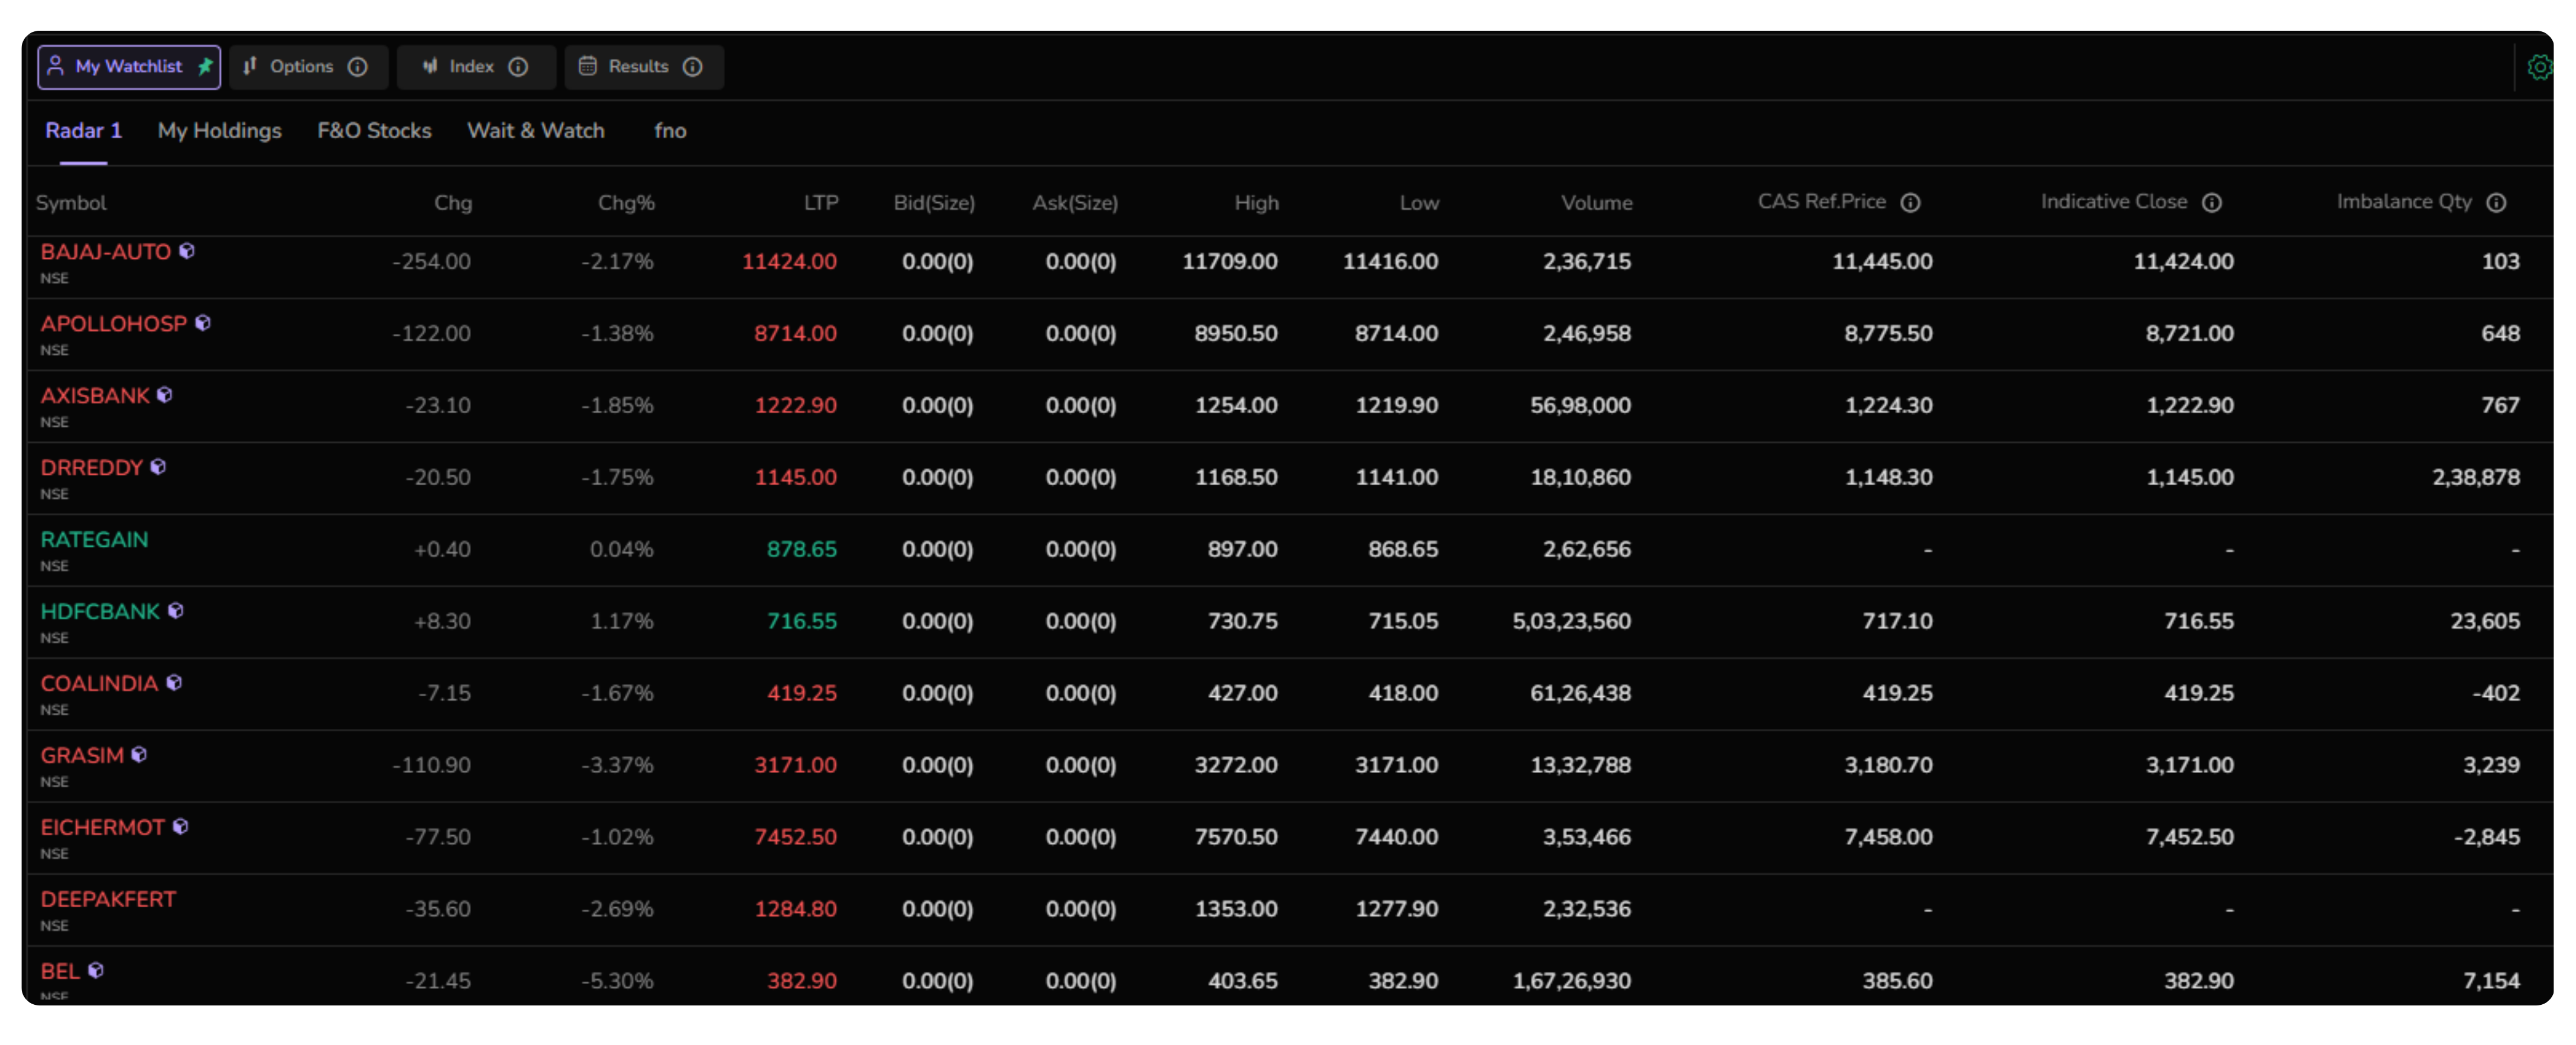Open the DRREDDY stock symbol
2576x1045 pixels.
92,468
